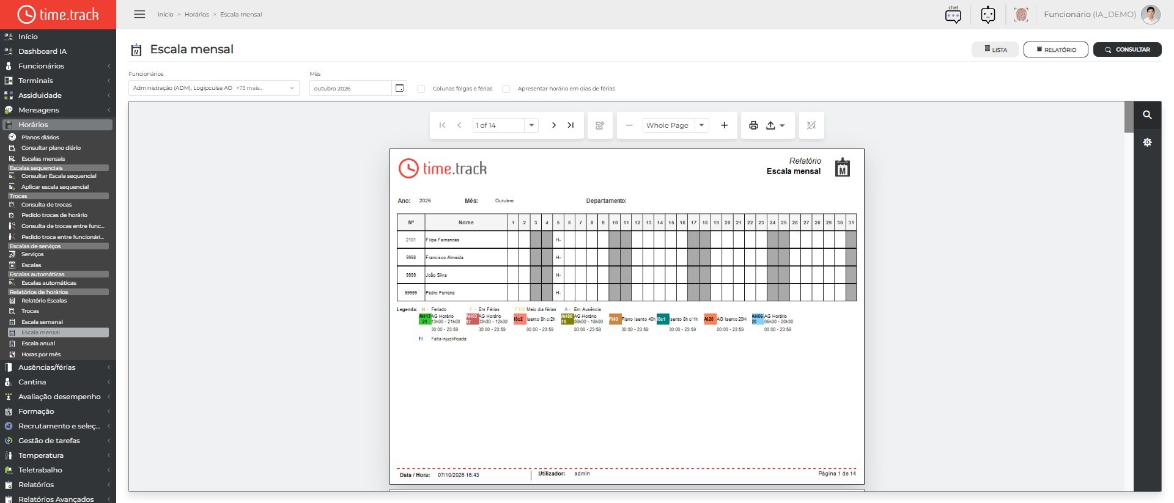Open the chat icon in header
Image resolution: width=1174 pixels, height=503 pixels.
coord(953,14)
